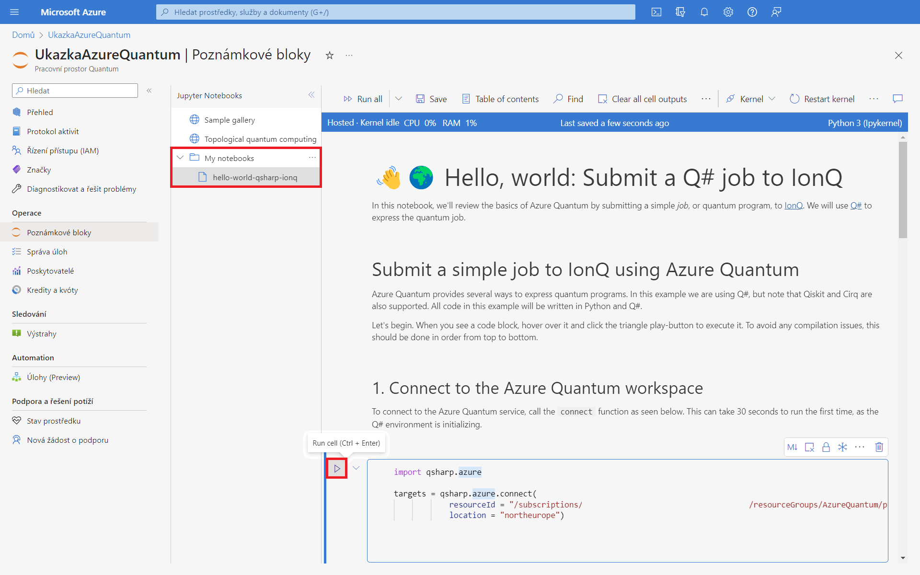Favorite the workspace with star icon

[x=330, y=56]
